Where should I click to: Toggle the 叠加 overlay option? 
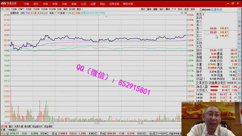[149, 9]
